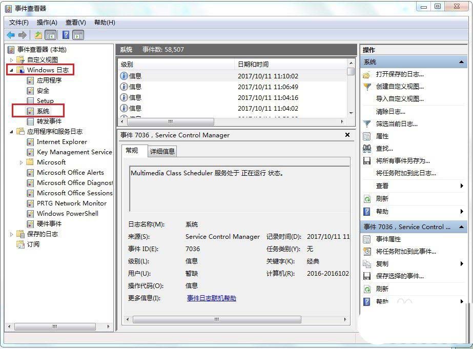This screenshot has height=349, width=473.
Task: Click the find binoculars icon
Action: click(x=367, y=149)
